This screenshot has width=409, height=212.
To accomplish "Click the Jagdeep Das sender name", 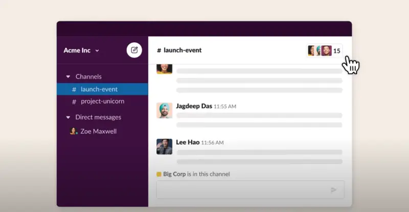I will click(194, 106).
